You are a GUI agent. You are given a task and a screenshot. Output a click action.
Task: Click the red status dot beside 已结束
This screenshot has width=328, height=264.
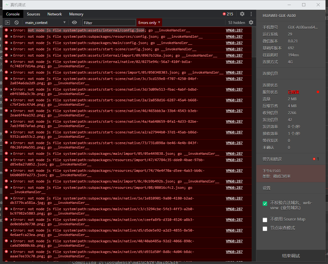318,92
